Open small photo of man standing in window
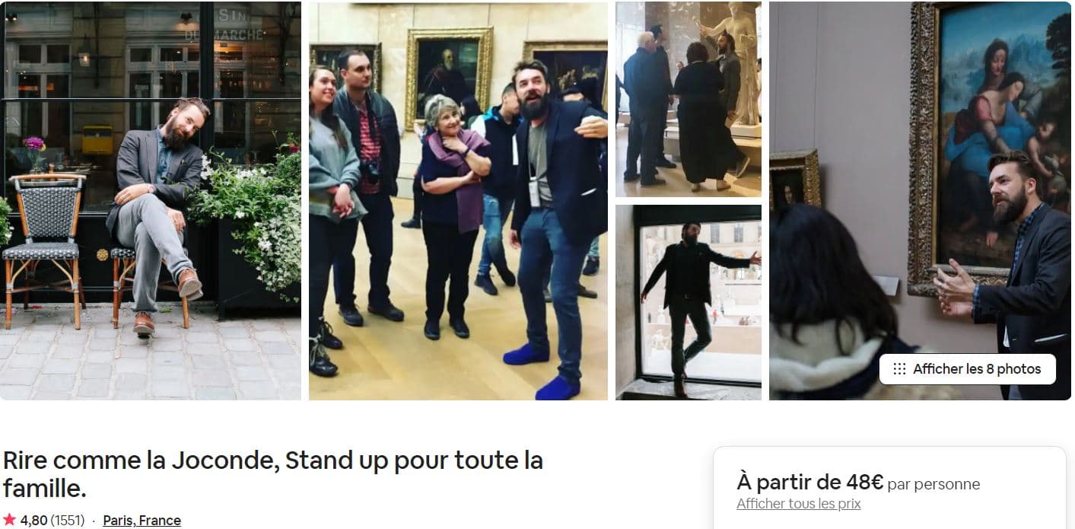 coord(688,302)
